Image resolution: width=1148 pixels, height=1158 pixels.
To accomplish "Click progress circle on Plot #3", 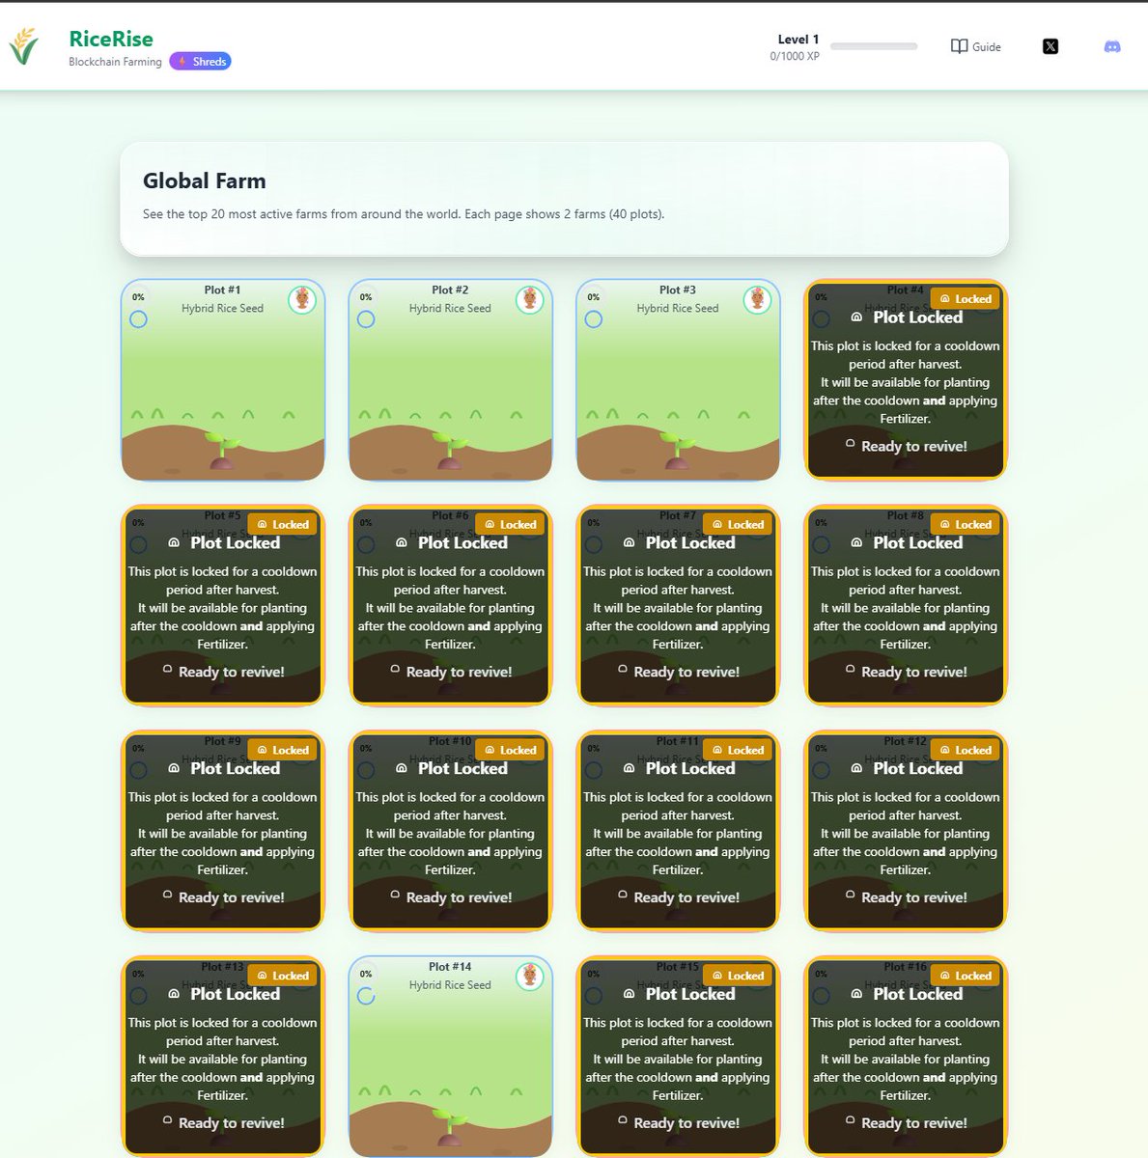I will pos(594,319).
